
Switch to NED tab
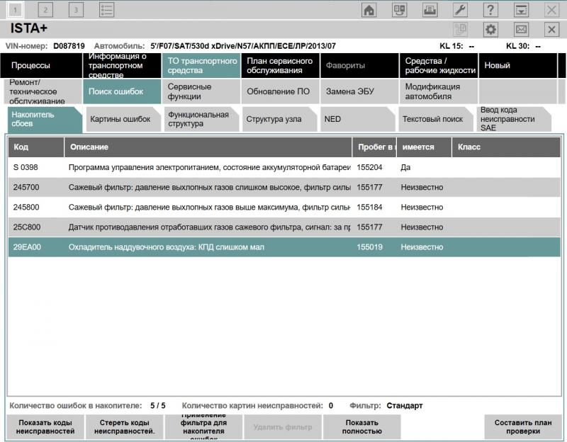coord(358,119)
